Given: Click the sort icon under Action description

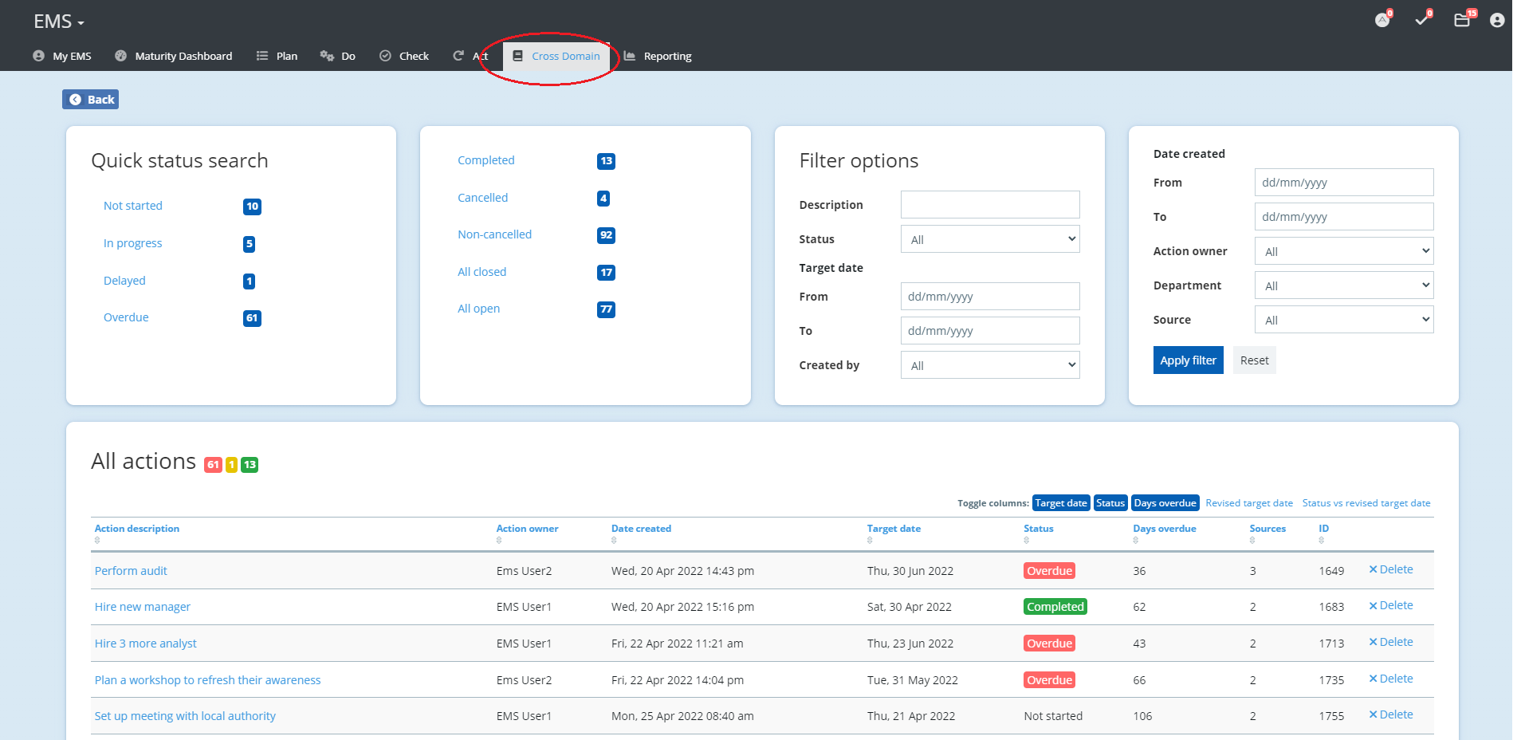Looking at the screenshot, I should click(x=97, y=541).
